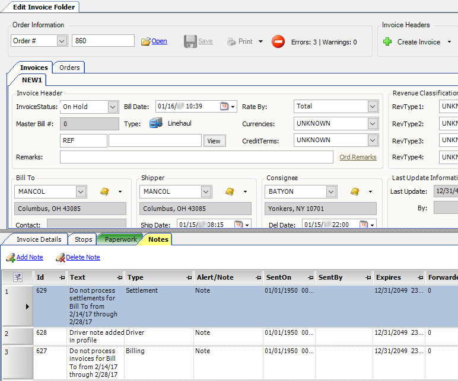Click the Open folder icon
This screenshot has height=381, width=458.
pos(145,41)
